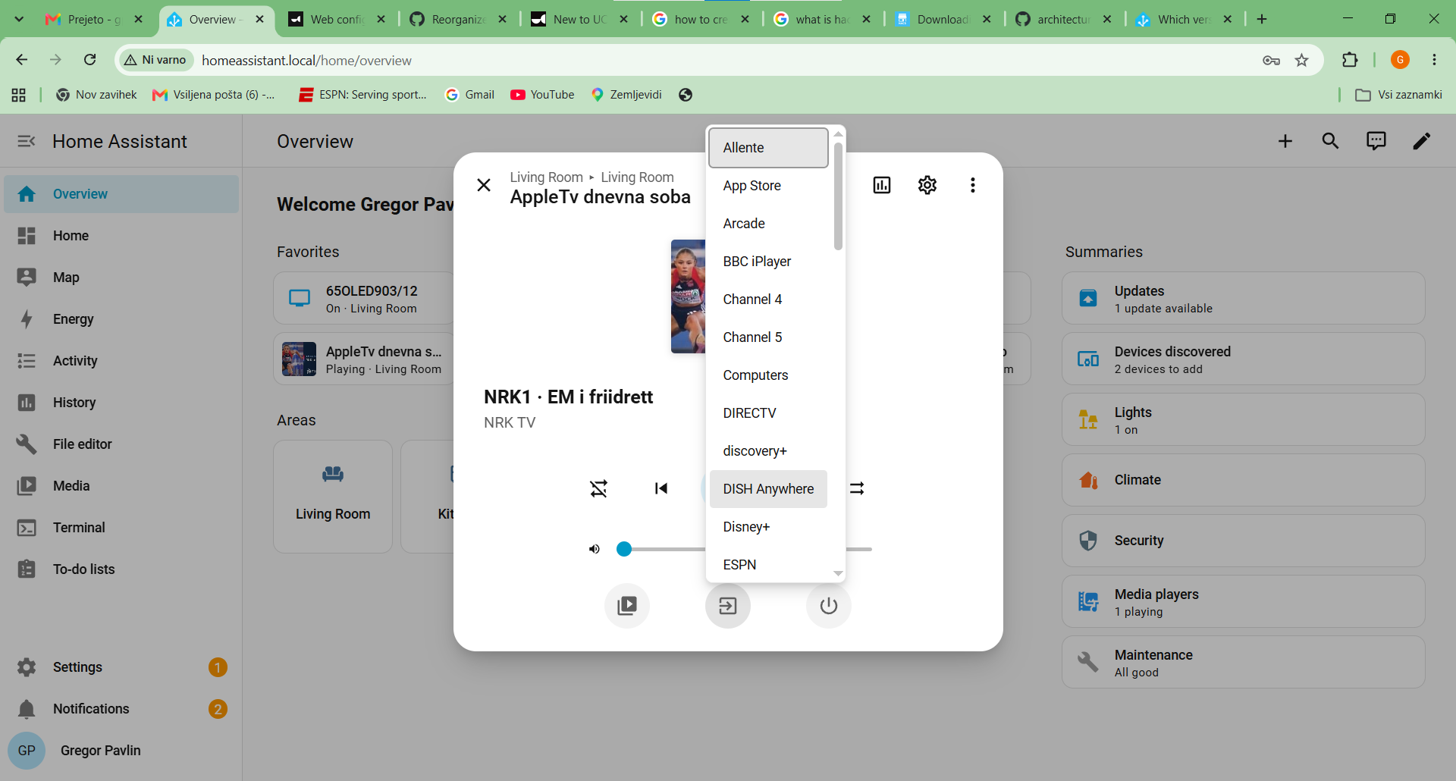Show Notifications in the sidebar

[x=121, y=709]
